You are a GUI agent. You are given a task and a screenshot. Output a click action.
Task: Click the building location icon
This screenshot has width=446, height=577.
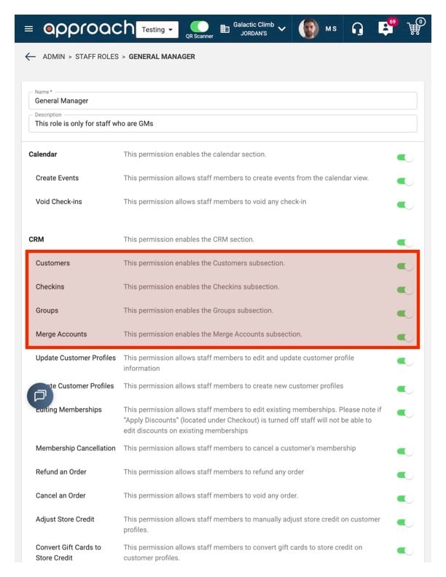coord(224,28)
